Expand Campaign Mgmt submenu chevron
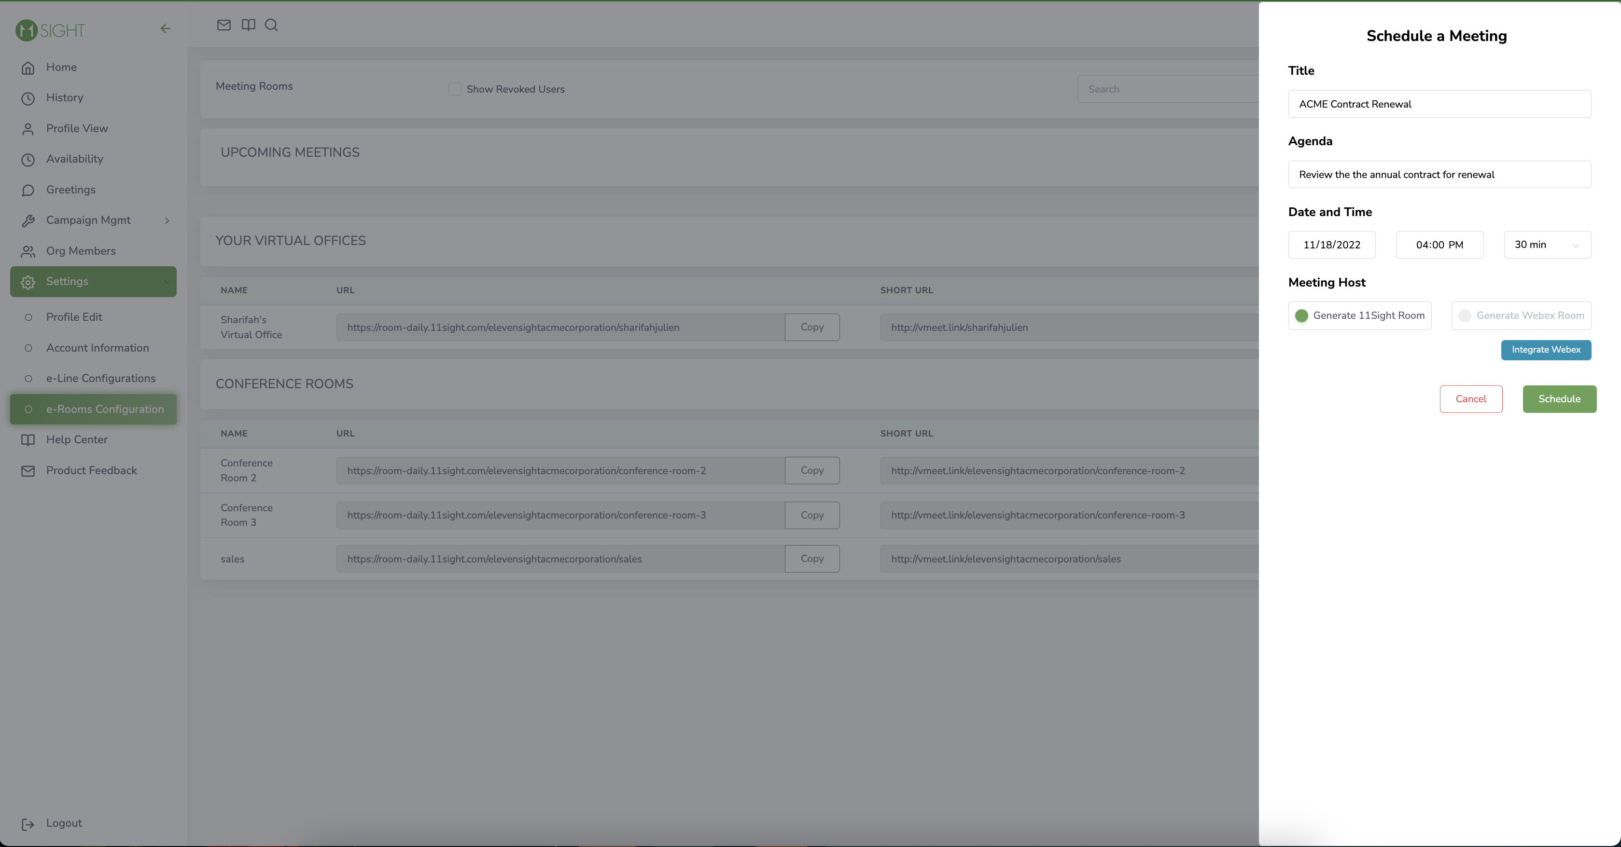The image size is (1621, 847). (x=168, y=221)
